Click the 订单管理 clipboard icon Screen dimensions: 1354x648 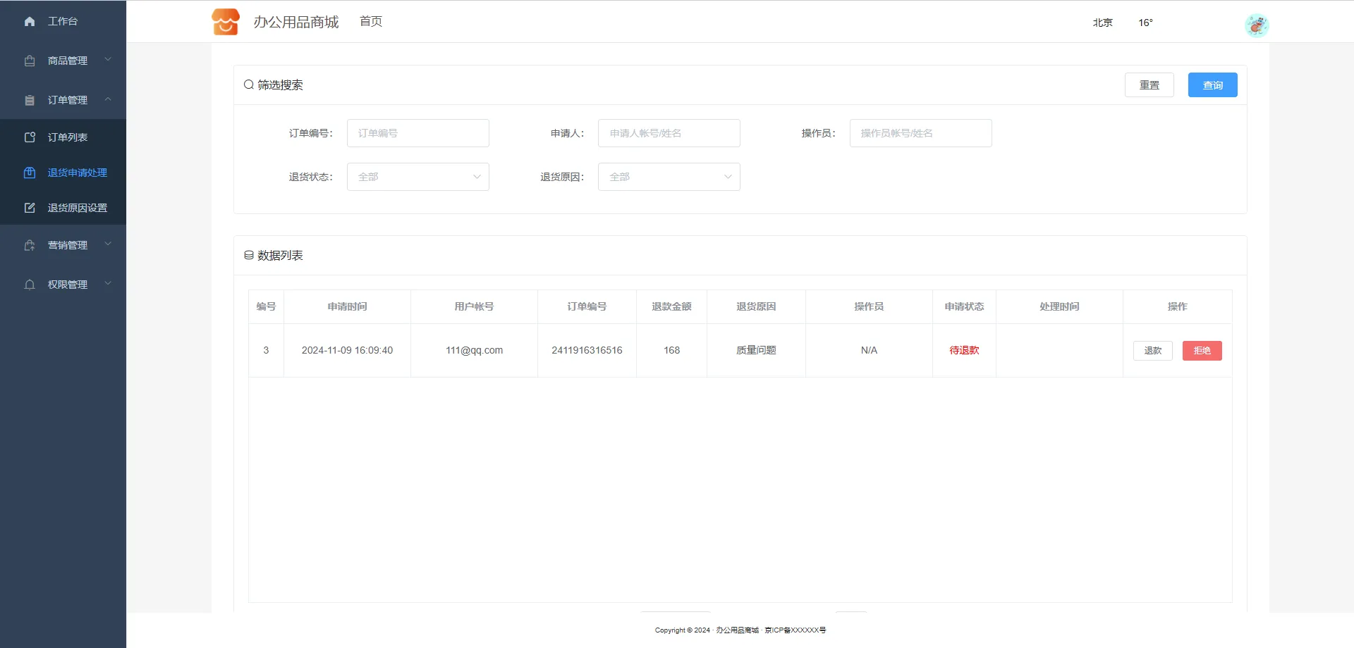(30, 101)
